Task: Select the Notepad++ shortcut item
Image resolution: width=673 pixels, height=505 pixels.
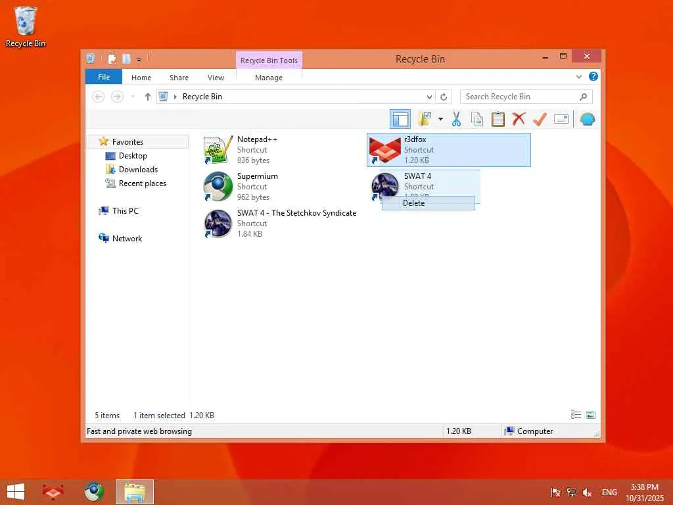Action: point(241,150)
